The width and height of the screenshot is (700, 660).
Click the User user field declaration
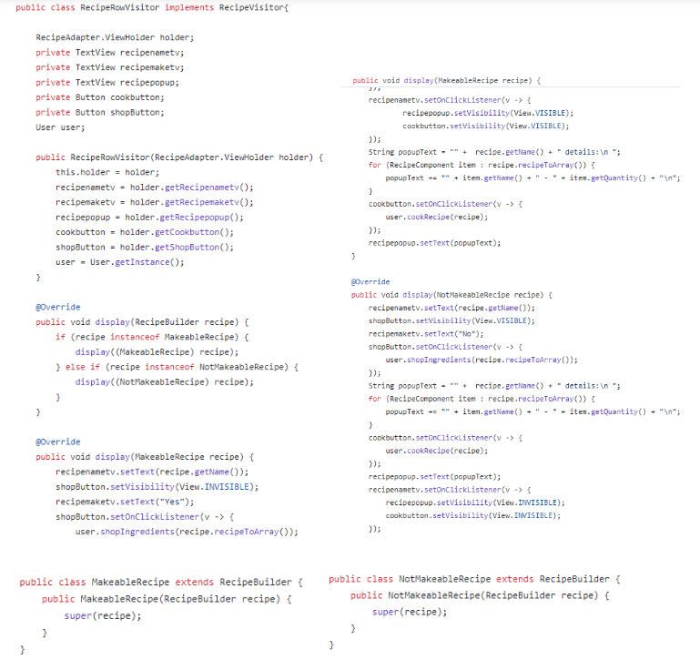click(60, 127)
